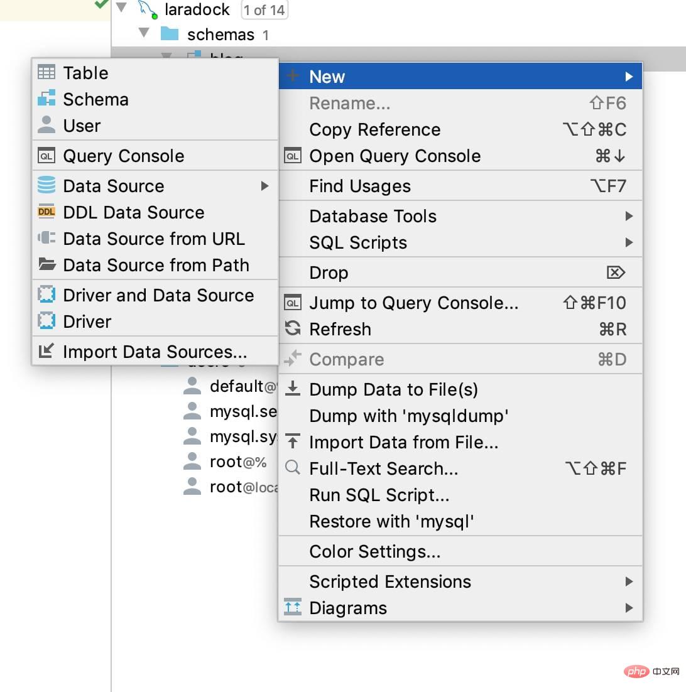
Task: Expand the Scripted Extensions submenu arrow
Action: 629,581
